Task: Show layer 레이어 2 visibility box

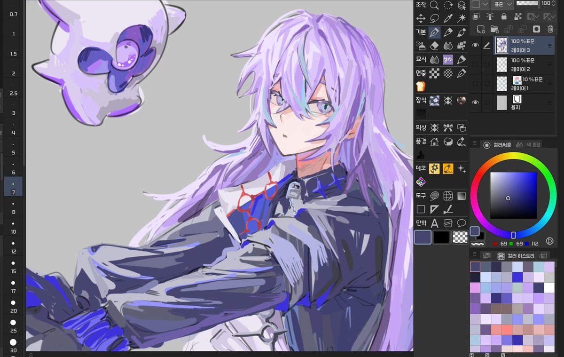Action: coord(475,64)
